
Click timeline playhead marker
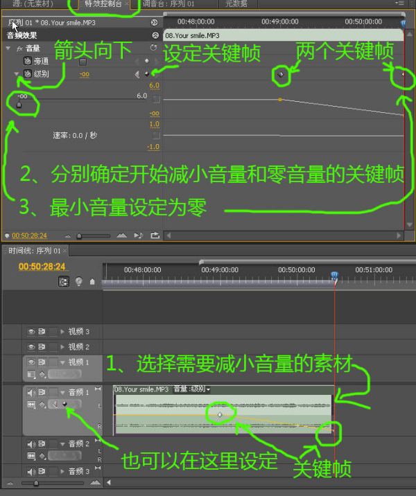(x=335, y=276)
